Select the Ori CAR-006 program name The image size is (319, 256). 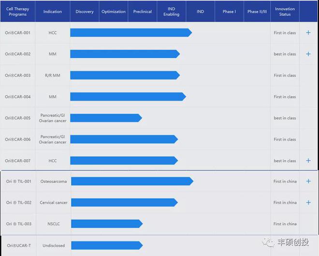pos(18,139)
